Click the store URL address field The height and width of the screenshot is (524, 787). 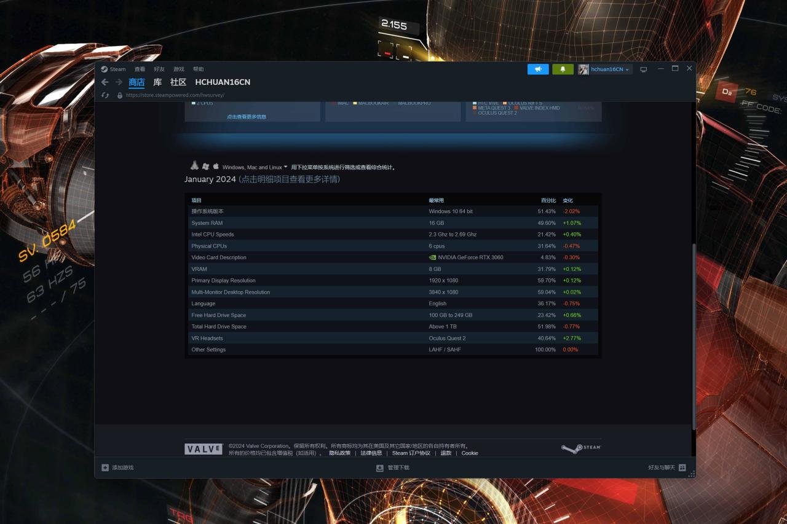(175, 95)
